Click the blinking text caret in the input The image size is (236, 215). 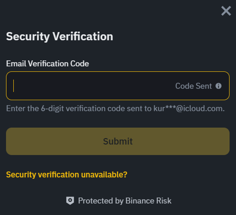[13, 86]
